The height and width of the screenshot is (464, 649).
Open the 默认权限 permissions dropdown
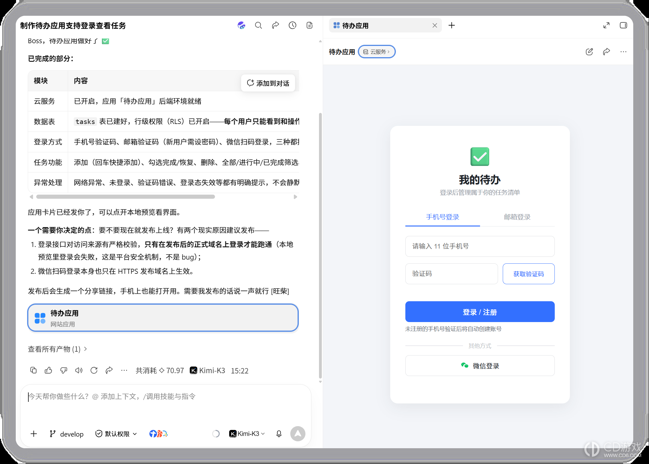click(x=116, y=434)
